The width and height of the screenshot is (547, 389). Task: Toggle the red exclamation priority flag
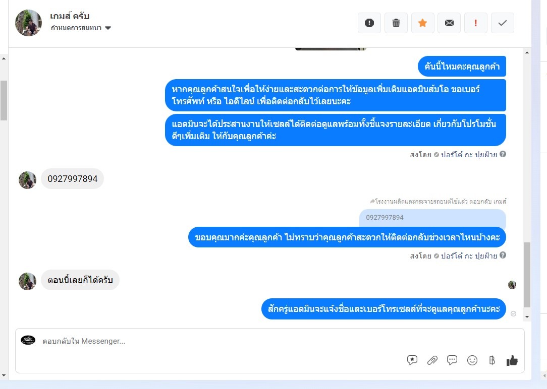point(475,23)
